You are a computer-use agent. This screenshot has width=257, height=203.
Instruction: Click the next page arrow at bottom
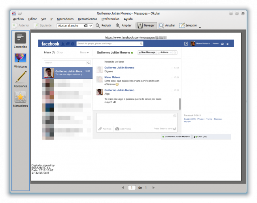tap(153, 188)
